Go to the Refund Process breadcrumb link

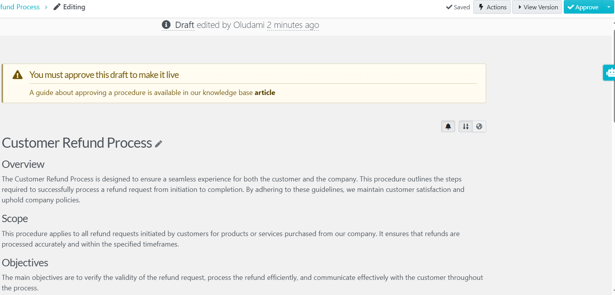coord(20,7)
